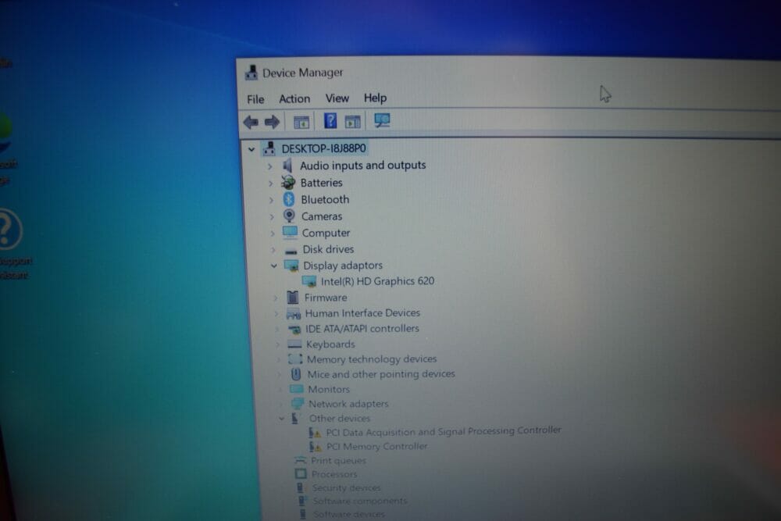Open the Help menu
The height and width of the screenshot is (521, 781).
(x=375, y=98)
